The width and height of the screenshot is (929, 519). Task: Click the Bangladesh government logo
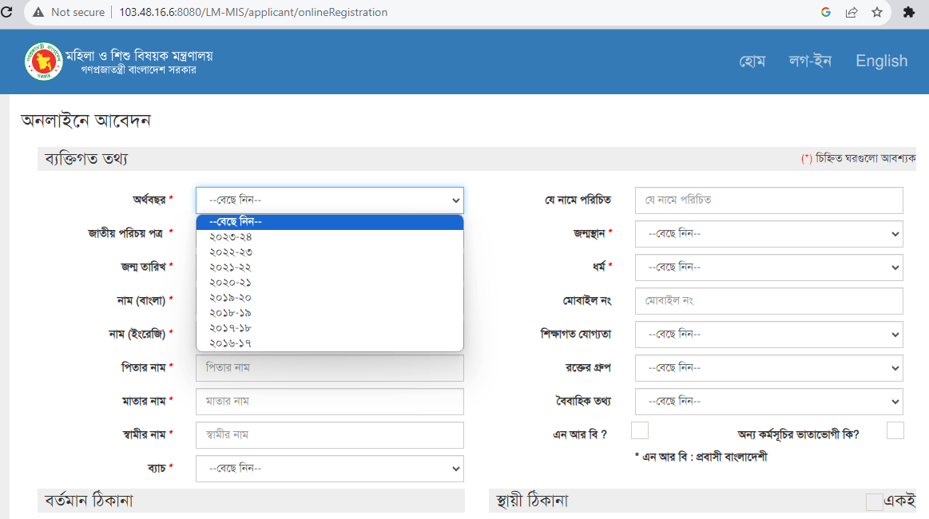[43, 61]
